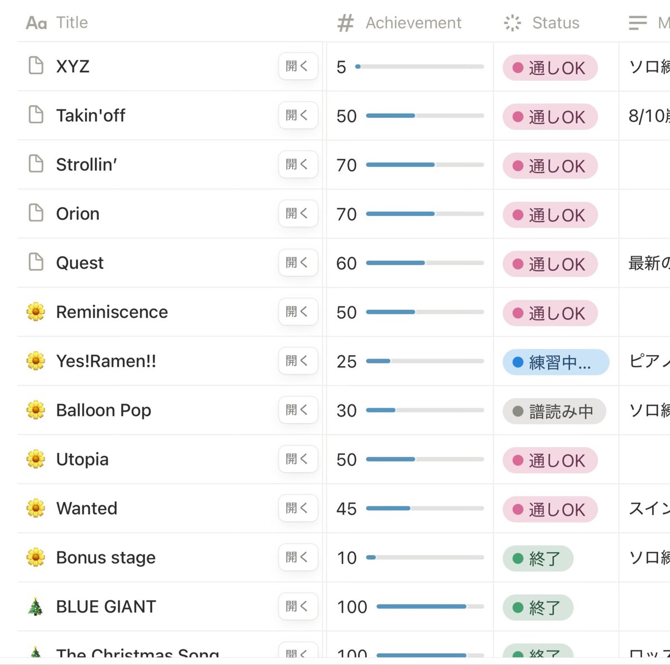Change the status tag of XYZ
The image size is (670, 665).
click(550, 68)
